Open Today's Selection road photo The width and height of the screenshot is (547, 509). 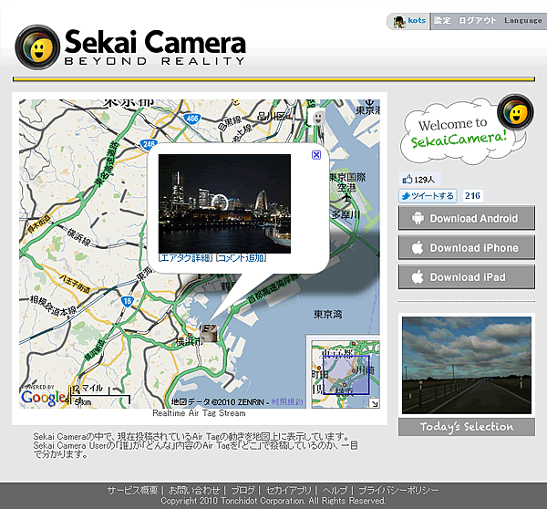pos(467,365)
